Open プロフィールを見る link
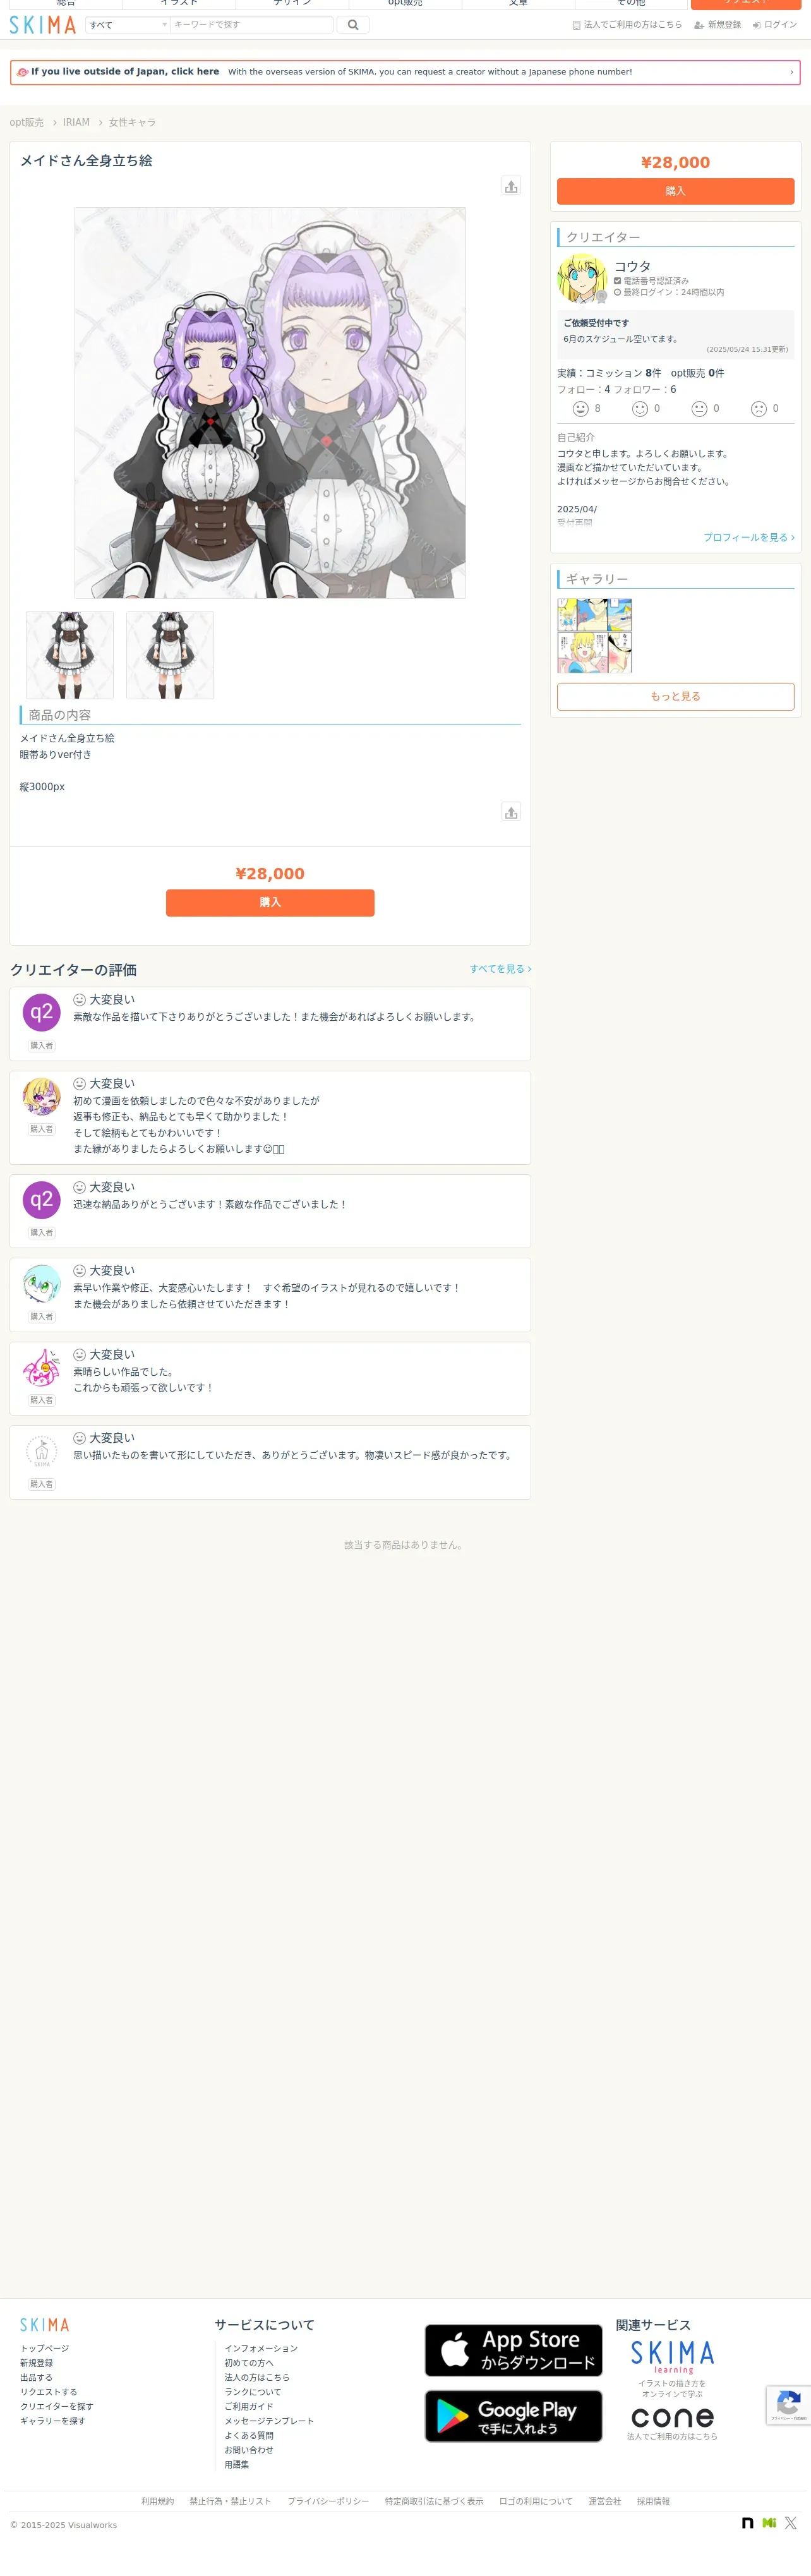 pyautogui.click(x=749, y=538)
